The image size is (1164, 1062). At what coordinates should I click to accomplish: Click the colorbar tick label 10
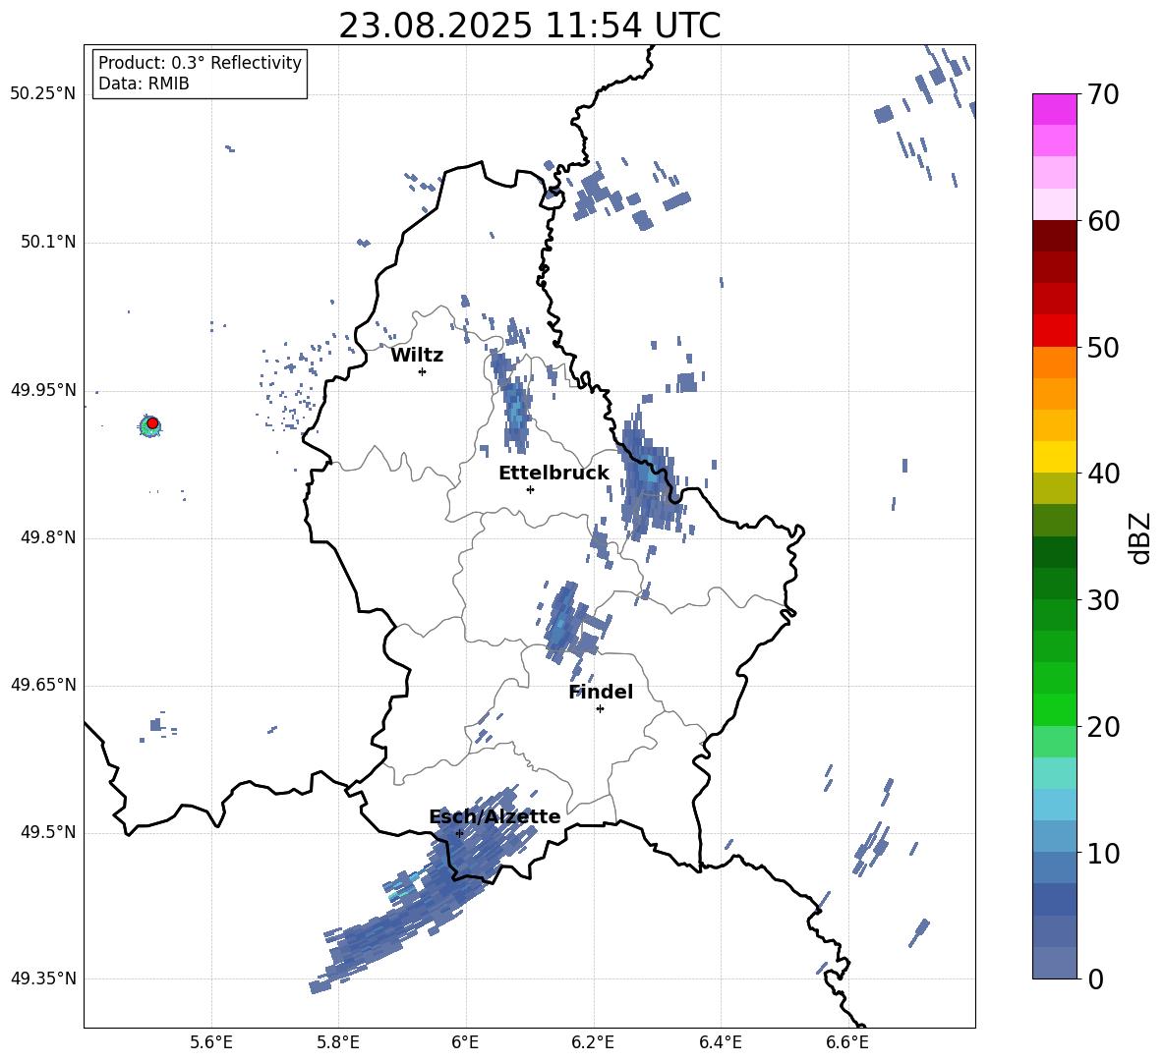[x=1103, y=854]
